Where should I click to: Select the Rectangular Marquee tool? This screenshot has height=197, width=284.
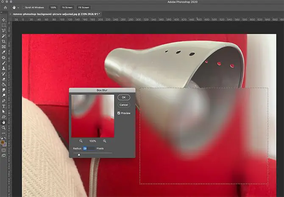4,25
